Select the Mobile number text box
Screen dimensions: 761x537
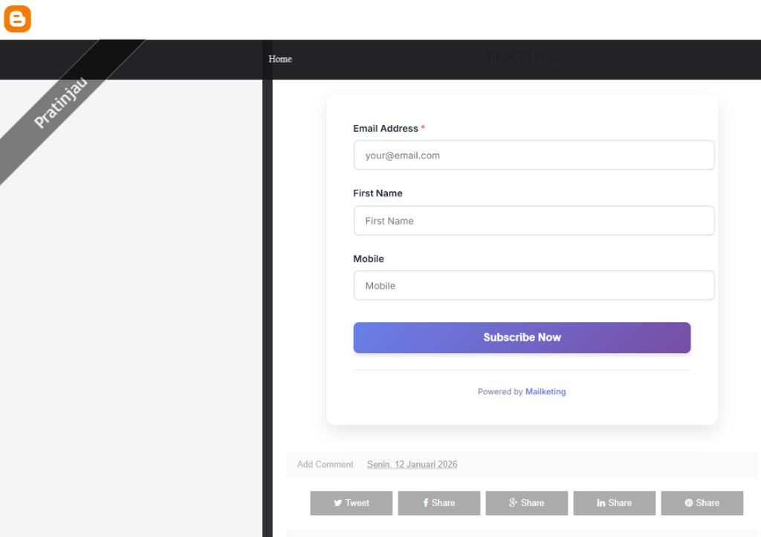[x=534, y=286]
